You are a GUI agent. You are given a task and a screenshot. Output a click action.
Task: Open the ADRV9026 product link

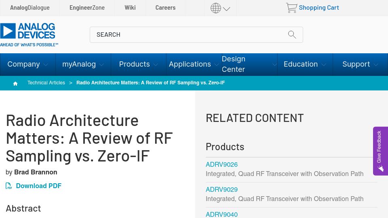221,165
